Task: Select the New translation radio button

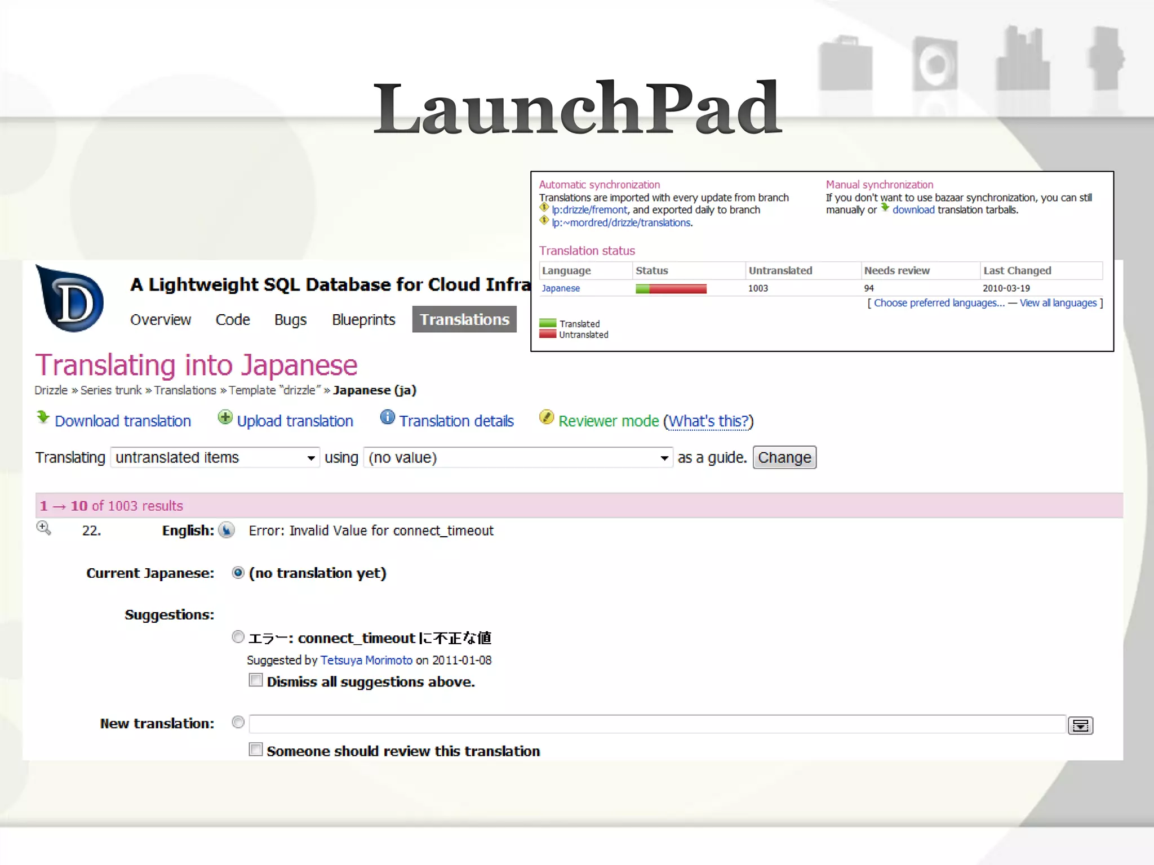Action: click(238, 723)
